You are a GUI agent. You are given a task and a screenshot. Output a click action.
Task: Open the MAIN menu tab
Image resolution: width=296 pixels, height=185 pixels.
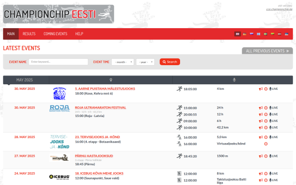(11, 34)
